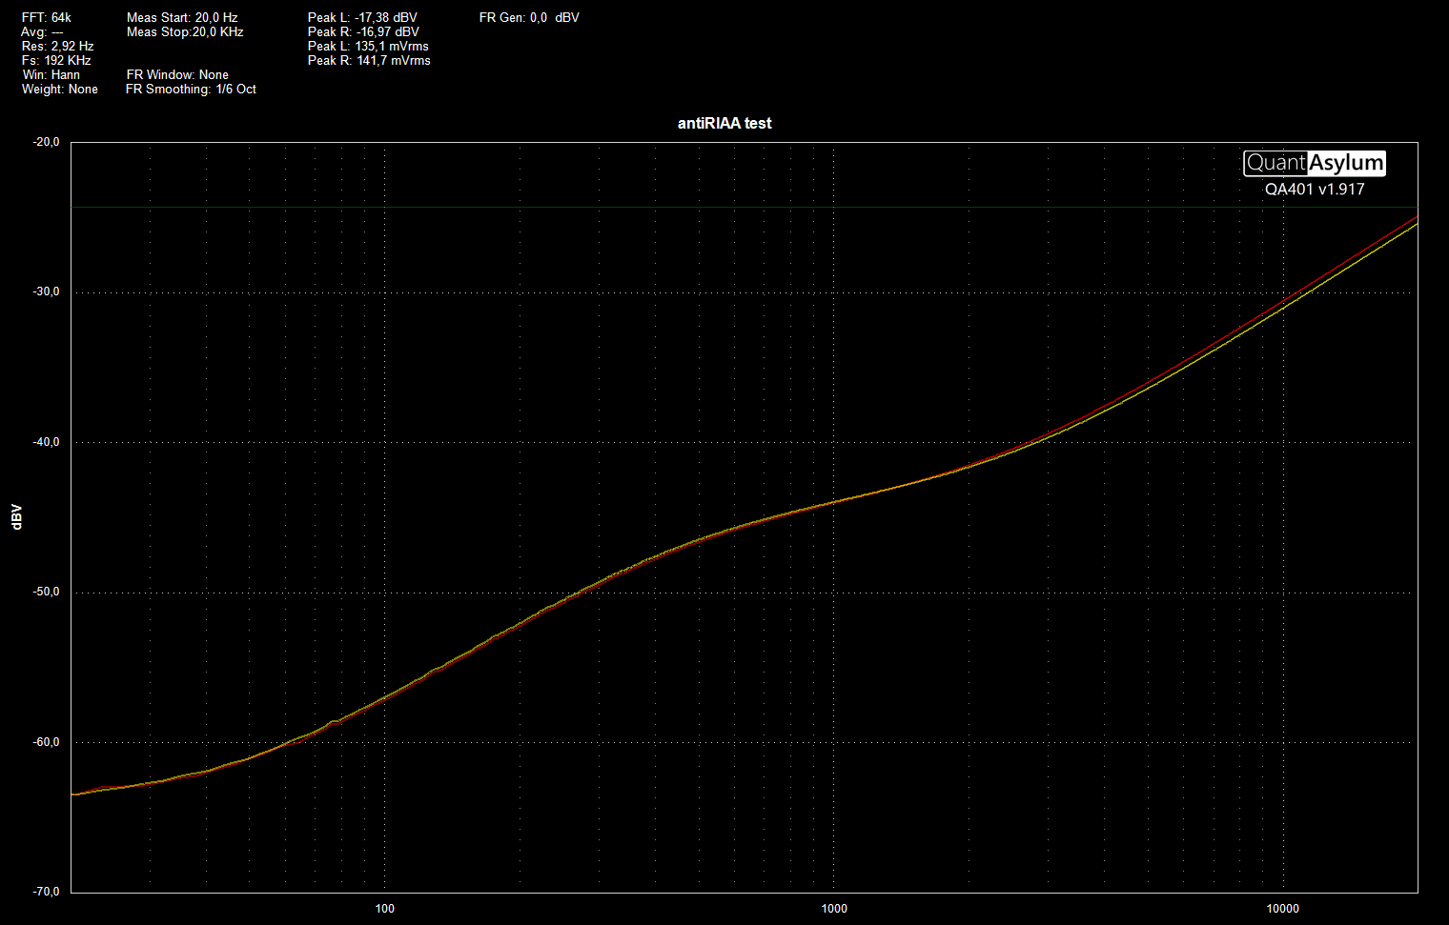Click the FFT: 64k readout
Viewport: 1449px width, 925px height.
(x=47, y=17)
